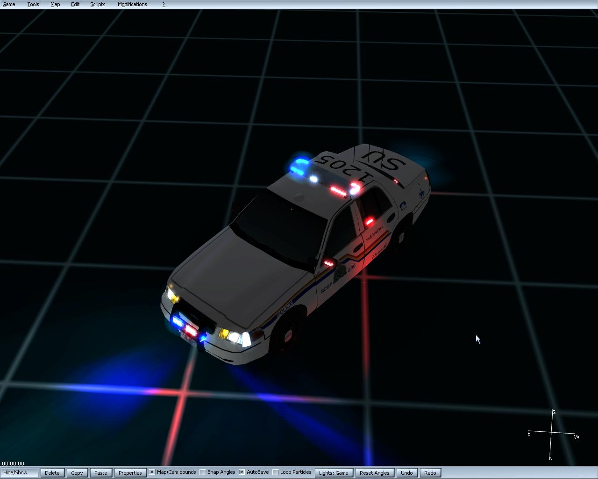Enable the Snap Angles checkbox
The width and height of the screenshot is (598, 479).
[x=203, y=472]
